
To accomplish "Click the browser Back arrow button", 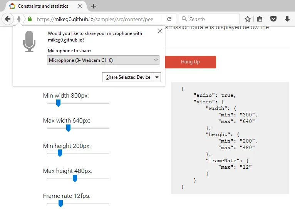I will (x=8, y=19).
